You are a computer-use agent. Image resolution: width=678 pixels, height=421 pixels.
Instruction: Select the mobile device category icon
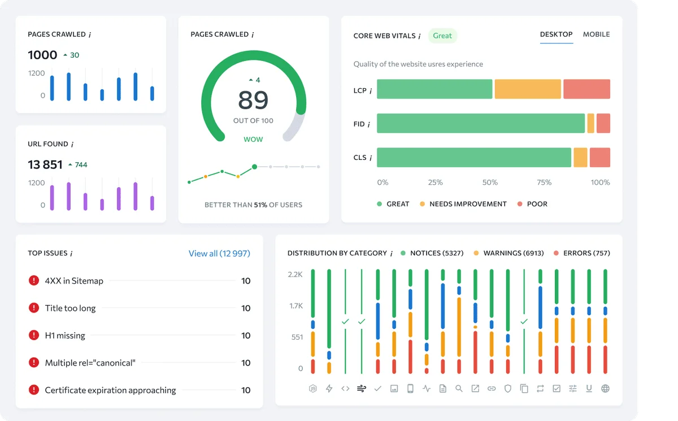tap(410, 389)
